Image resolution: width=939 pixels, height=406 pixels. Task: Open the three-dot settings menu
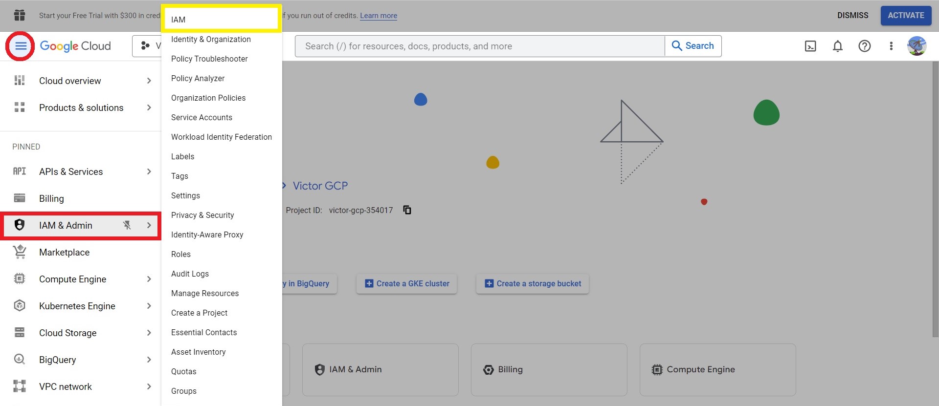[891, 46]
